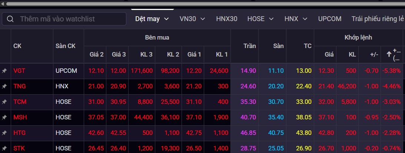
Task: Expand the Dệt may watchlist dropdown
Action: pos(167,19)
